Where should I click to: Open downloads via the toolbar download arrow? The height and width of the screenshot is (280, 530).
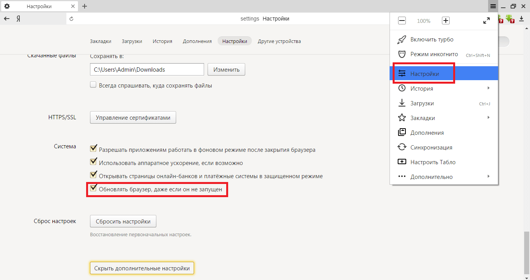click(521, 19)
